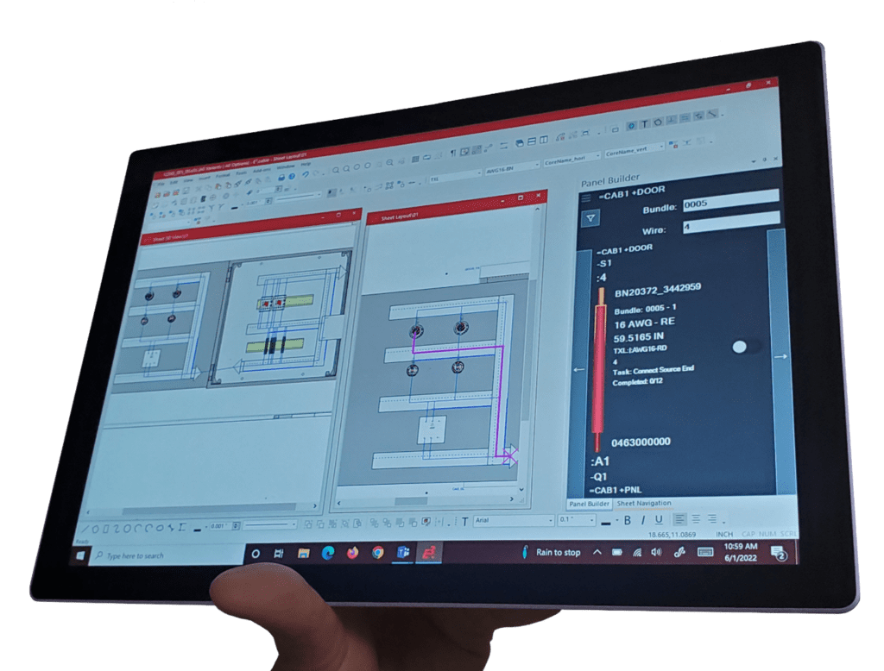Click the T text icon in upper-right toolbar
884x671 pixels.
point(644,123)
